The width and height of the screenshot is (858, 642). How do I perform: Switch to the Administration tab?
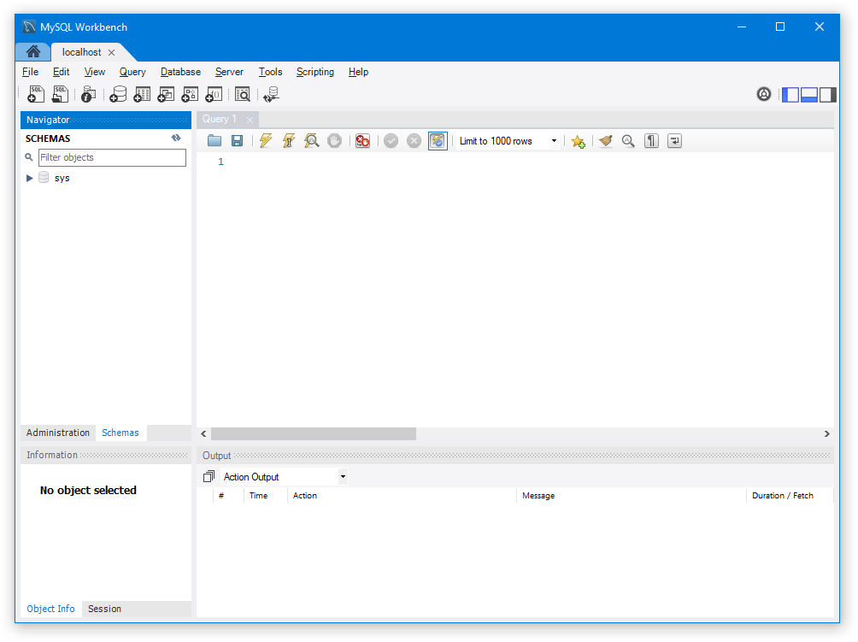click(x=57, y=433)
